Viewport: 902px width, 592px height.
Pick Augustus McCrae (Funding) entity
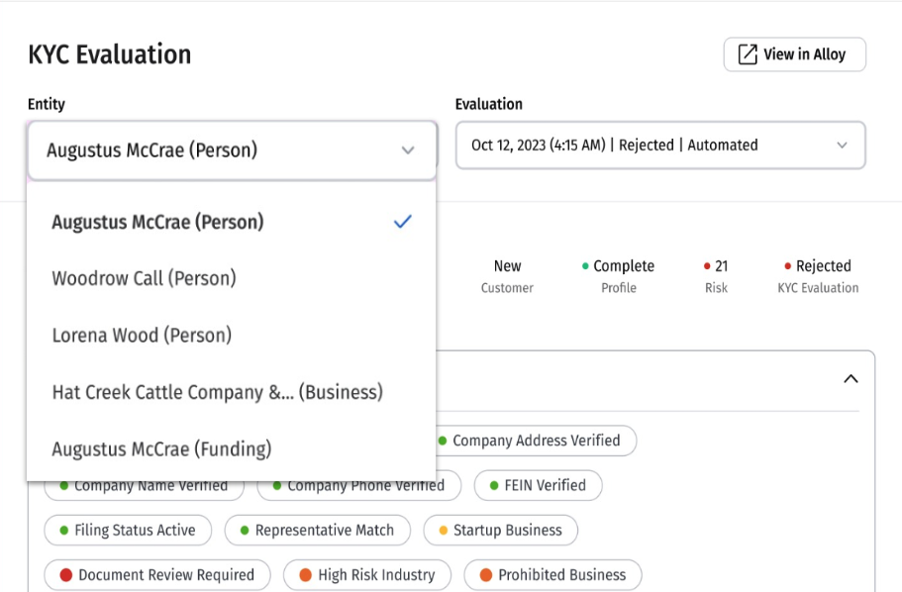click(x=161, y=448)
